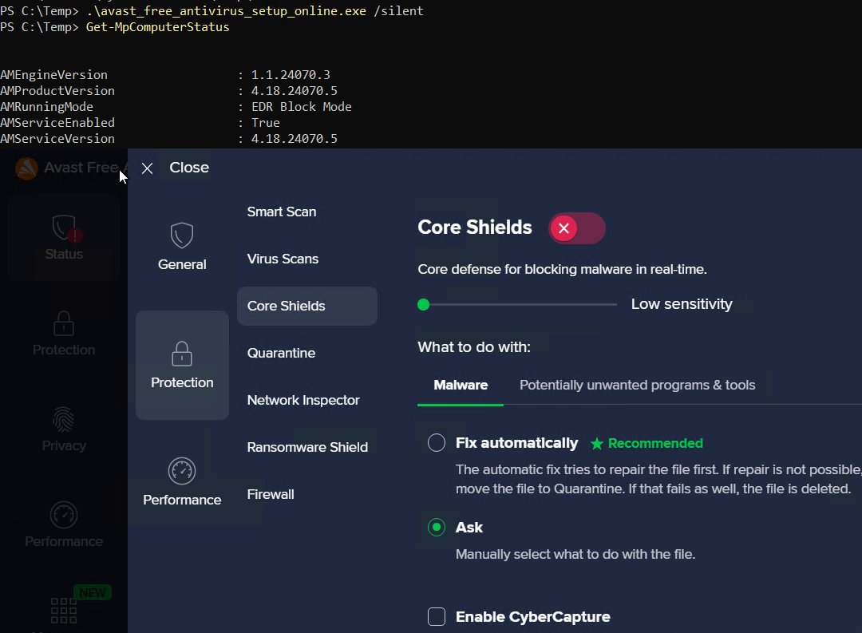
Task: Click the What to do with label
Action: [474, 347]
